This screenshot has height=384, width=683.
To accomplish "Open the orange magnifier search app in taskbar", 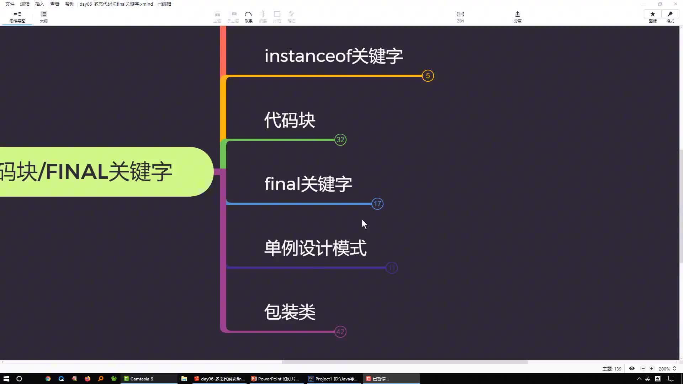I will click(101, 379).
